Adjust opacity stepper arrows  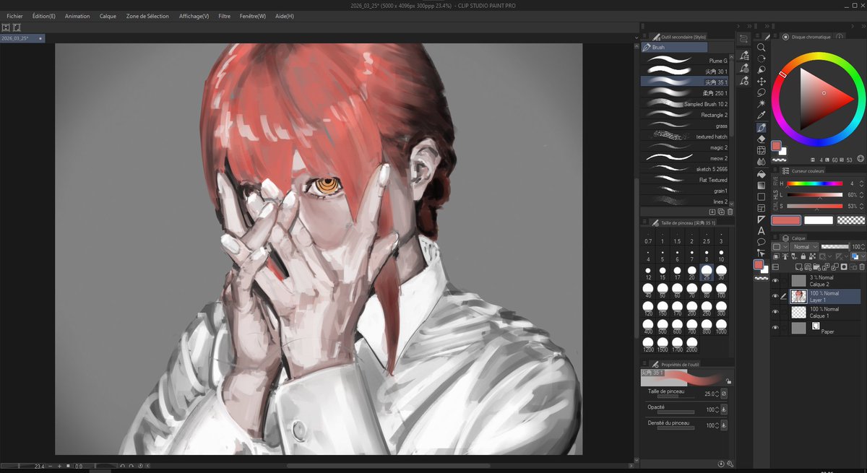click(x=715, y=409)
